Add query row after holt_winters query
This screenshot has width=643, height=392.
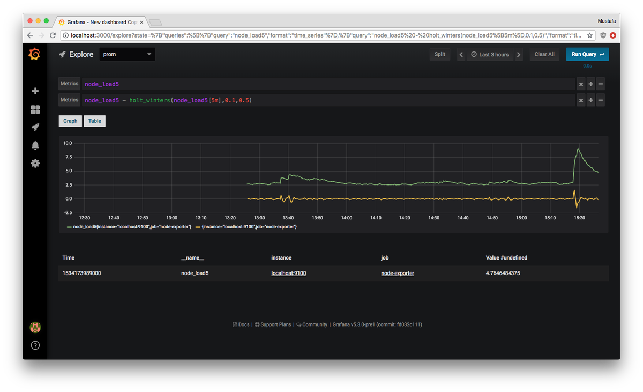[x=591, y=100]
